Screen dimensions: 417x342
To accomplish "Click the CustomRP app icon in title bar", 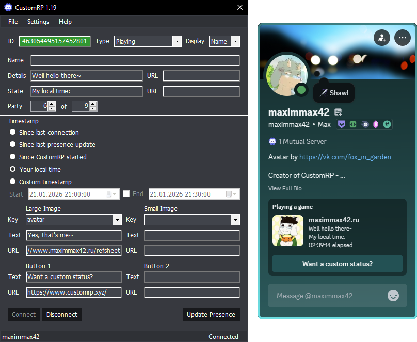I will pyautogui.click(x=8, y=7).
